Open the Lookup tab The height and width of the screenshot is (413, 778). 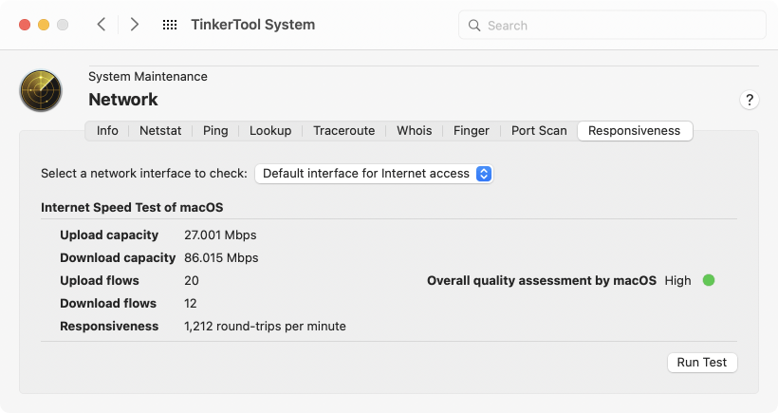(x=270, y=131)
